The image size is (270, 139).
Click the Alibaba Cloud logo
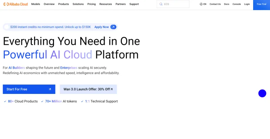tap(16, 4)
